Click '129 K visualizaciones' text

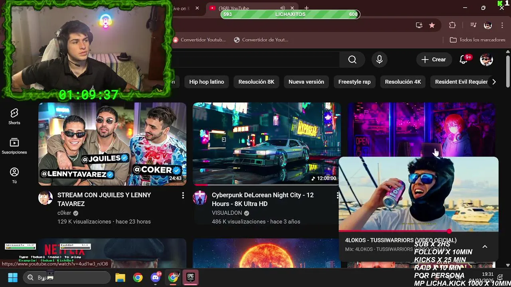[84, 222]
